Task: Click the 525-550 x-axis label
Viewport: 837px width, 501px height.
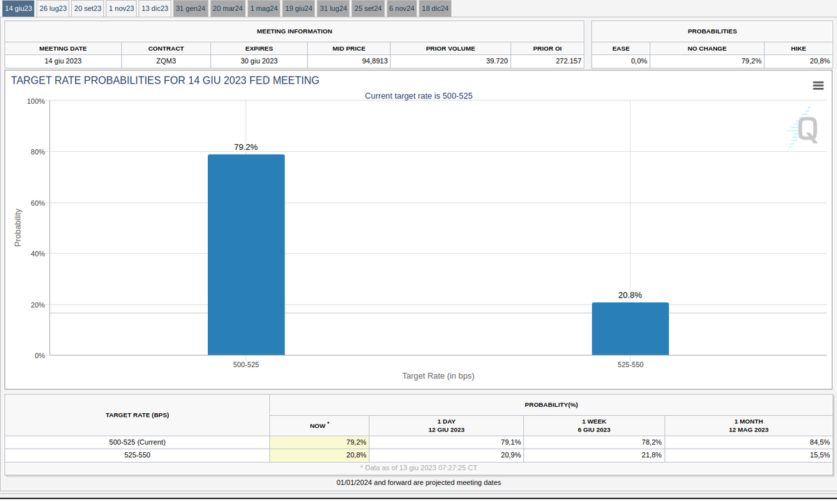Action: pyautogui.click(x=631, y=364)
